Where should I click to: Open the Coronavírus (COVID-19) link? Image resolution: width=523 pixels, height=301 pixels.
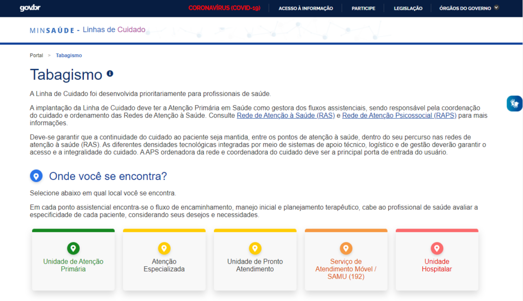(x=224, y=8)
